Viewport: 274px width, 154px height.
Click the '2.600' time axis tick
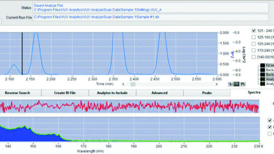coord(217,79)
